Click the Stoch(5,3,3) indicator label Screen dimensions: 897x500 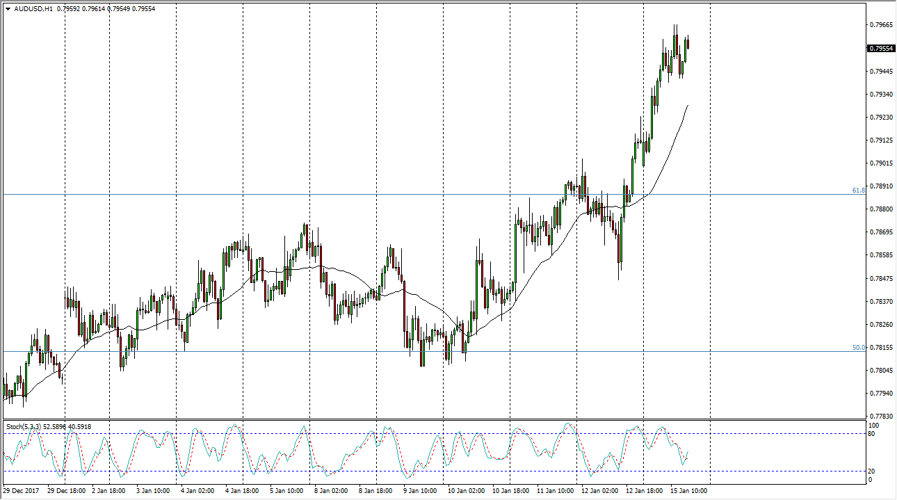[26, 426]
